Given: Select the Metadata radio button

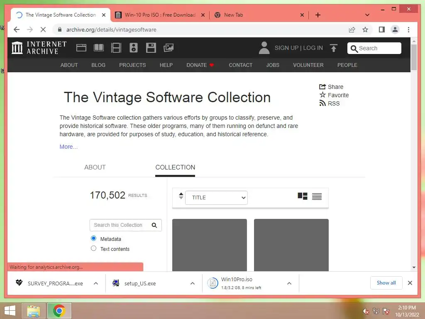Looking at the screenshot, I should tap(93, 238).
